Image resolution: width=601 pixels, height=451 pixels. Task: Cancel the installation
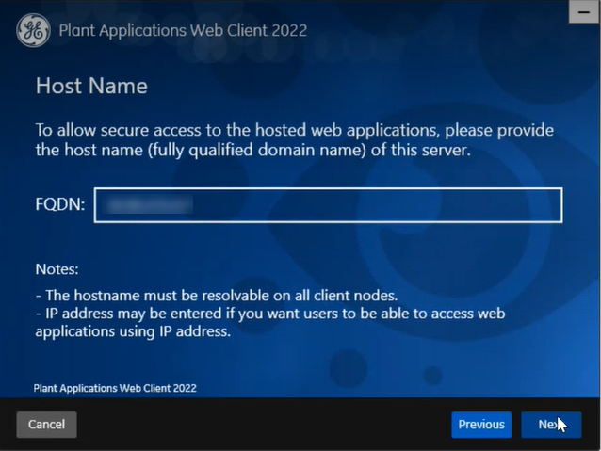click(46, 425)
